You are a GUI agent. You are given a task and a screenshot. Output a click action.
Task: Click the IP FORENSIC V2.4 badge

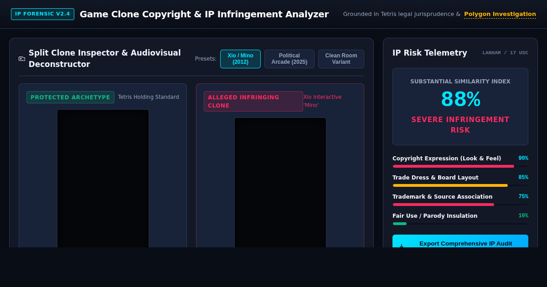(x=42, y=14)
